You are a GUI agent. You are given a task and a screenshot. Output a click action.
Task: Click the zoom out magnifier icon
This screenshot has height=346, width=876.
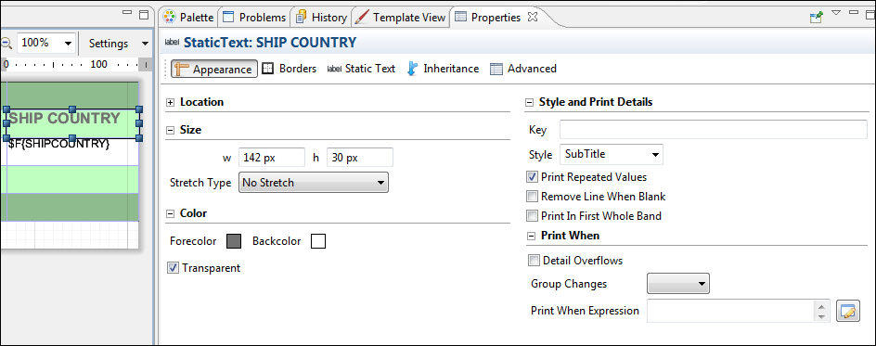coord(6,43)
